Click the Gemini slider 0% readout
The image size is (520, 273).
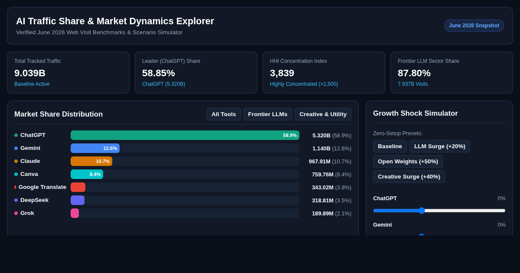click(501, 224)
